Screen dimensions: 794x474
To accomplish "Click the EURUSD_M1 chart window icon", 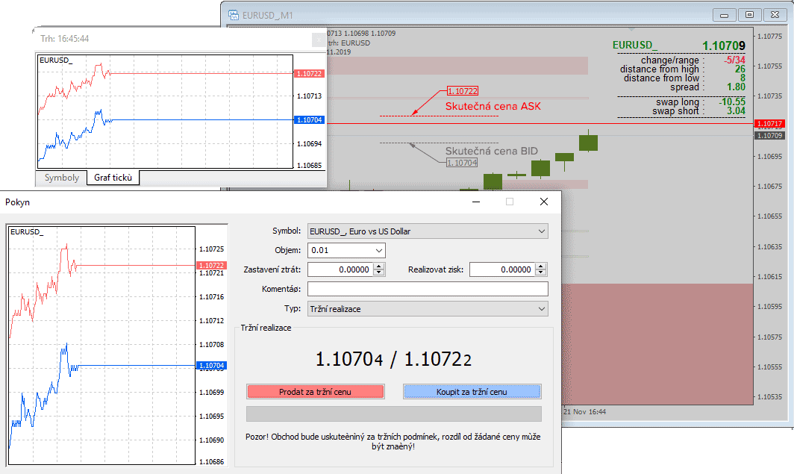I will [x=233, y=14].
